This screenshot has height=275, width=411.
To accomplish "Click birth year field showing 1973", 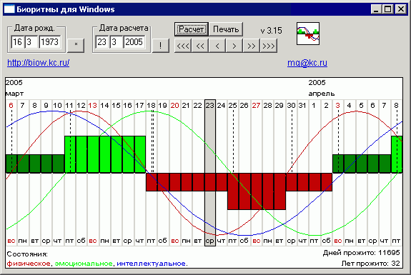I will 50,42.
